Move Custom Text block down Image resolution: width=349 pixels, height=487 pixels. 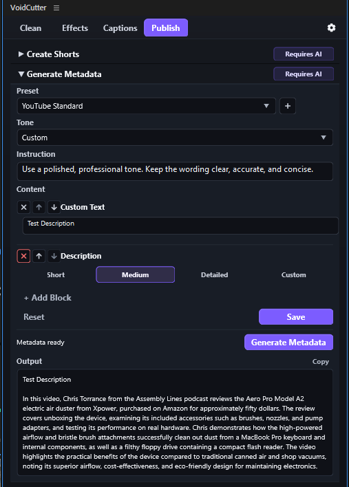click(54, 207)
